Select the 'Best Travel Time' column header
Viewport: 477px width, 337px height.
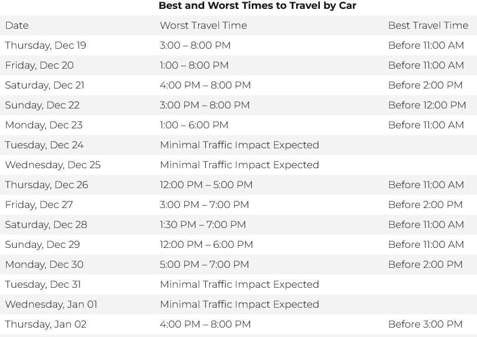428,25
